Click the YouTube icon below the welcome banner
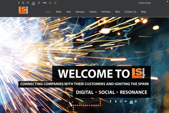 click(x=131, y=102)
